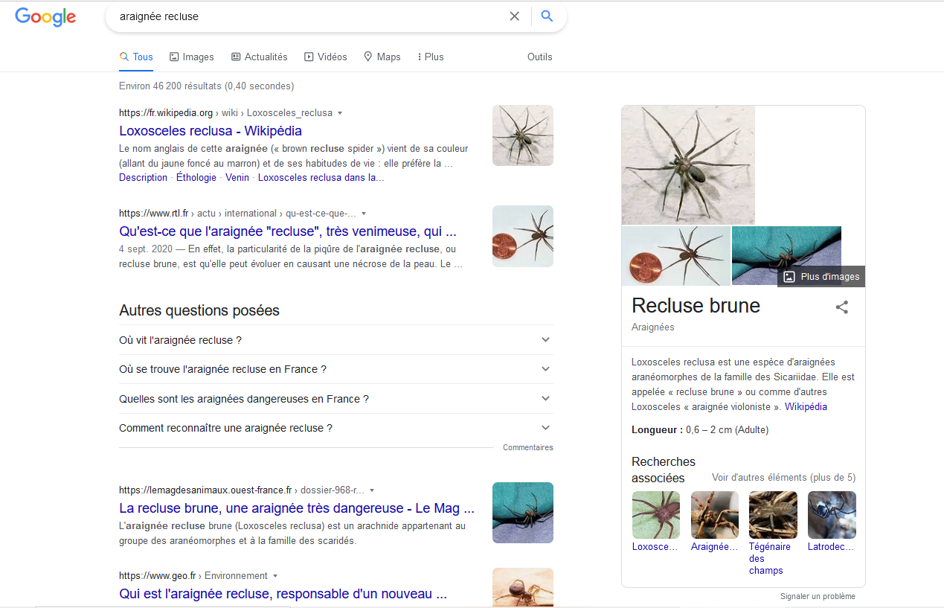Open the Araignée... related search
The image size is (944, 608).
point(714,522)
